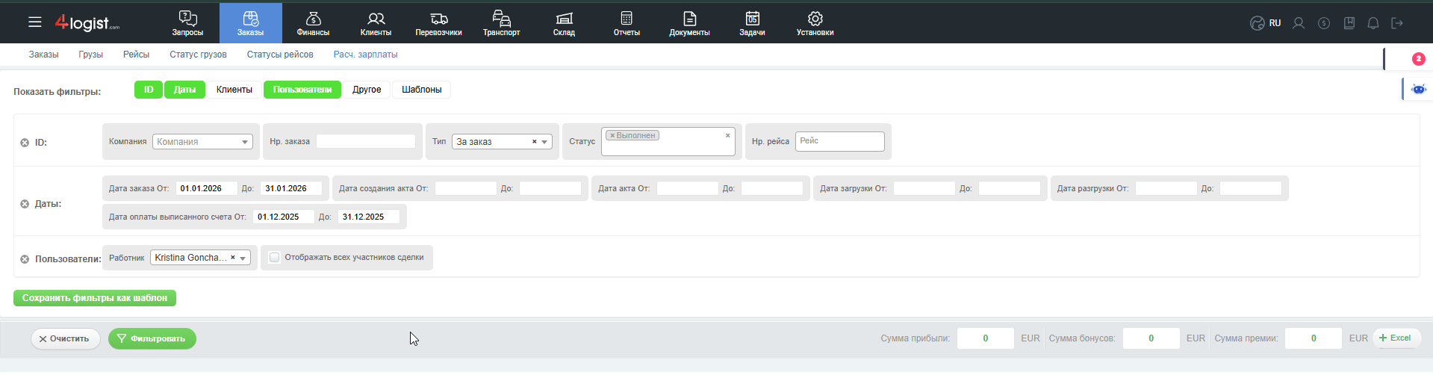Remove the Выполнен status tag
The height and width of the screenshot is (375, 1433).
[612, 136]
